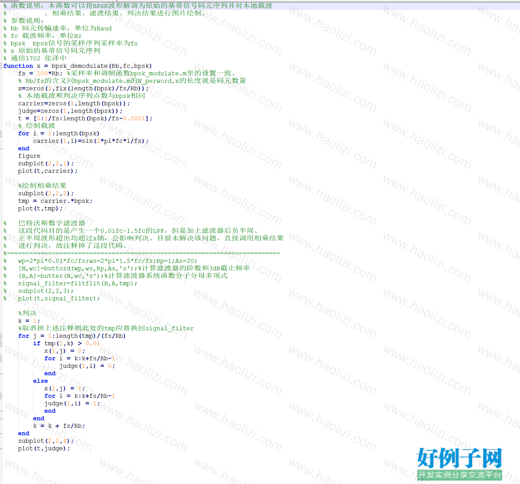This screenshot has height=484, width=520.
Task: Click the line 'carrier(1,i)=sin(2*pi*fc*i/fs);'
Action: coord(91,141)
